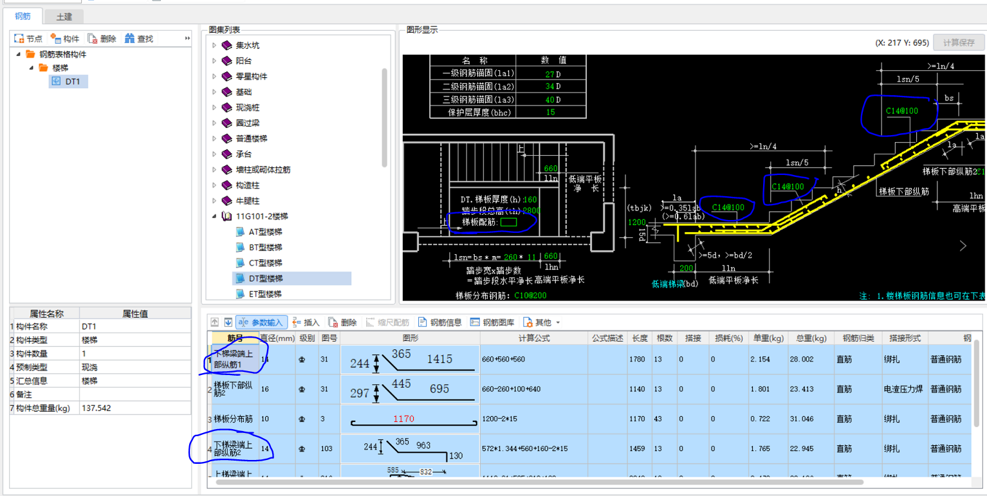Screen dimensions: 987x496
Task: Expand the 集水坑 atlas entry
Action: click(x=215, y=46)
